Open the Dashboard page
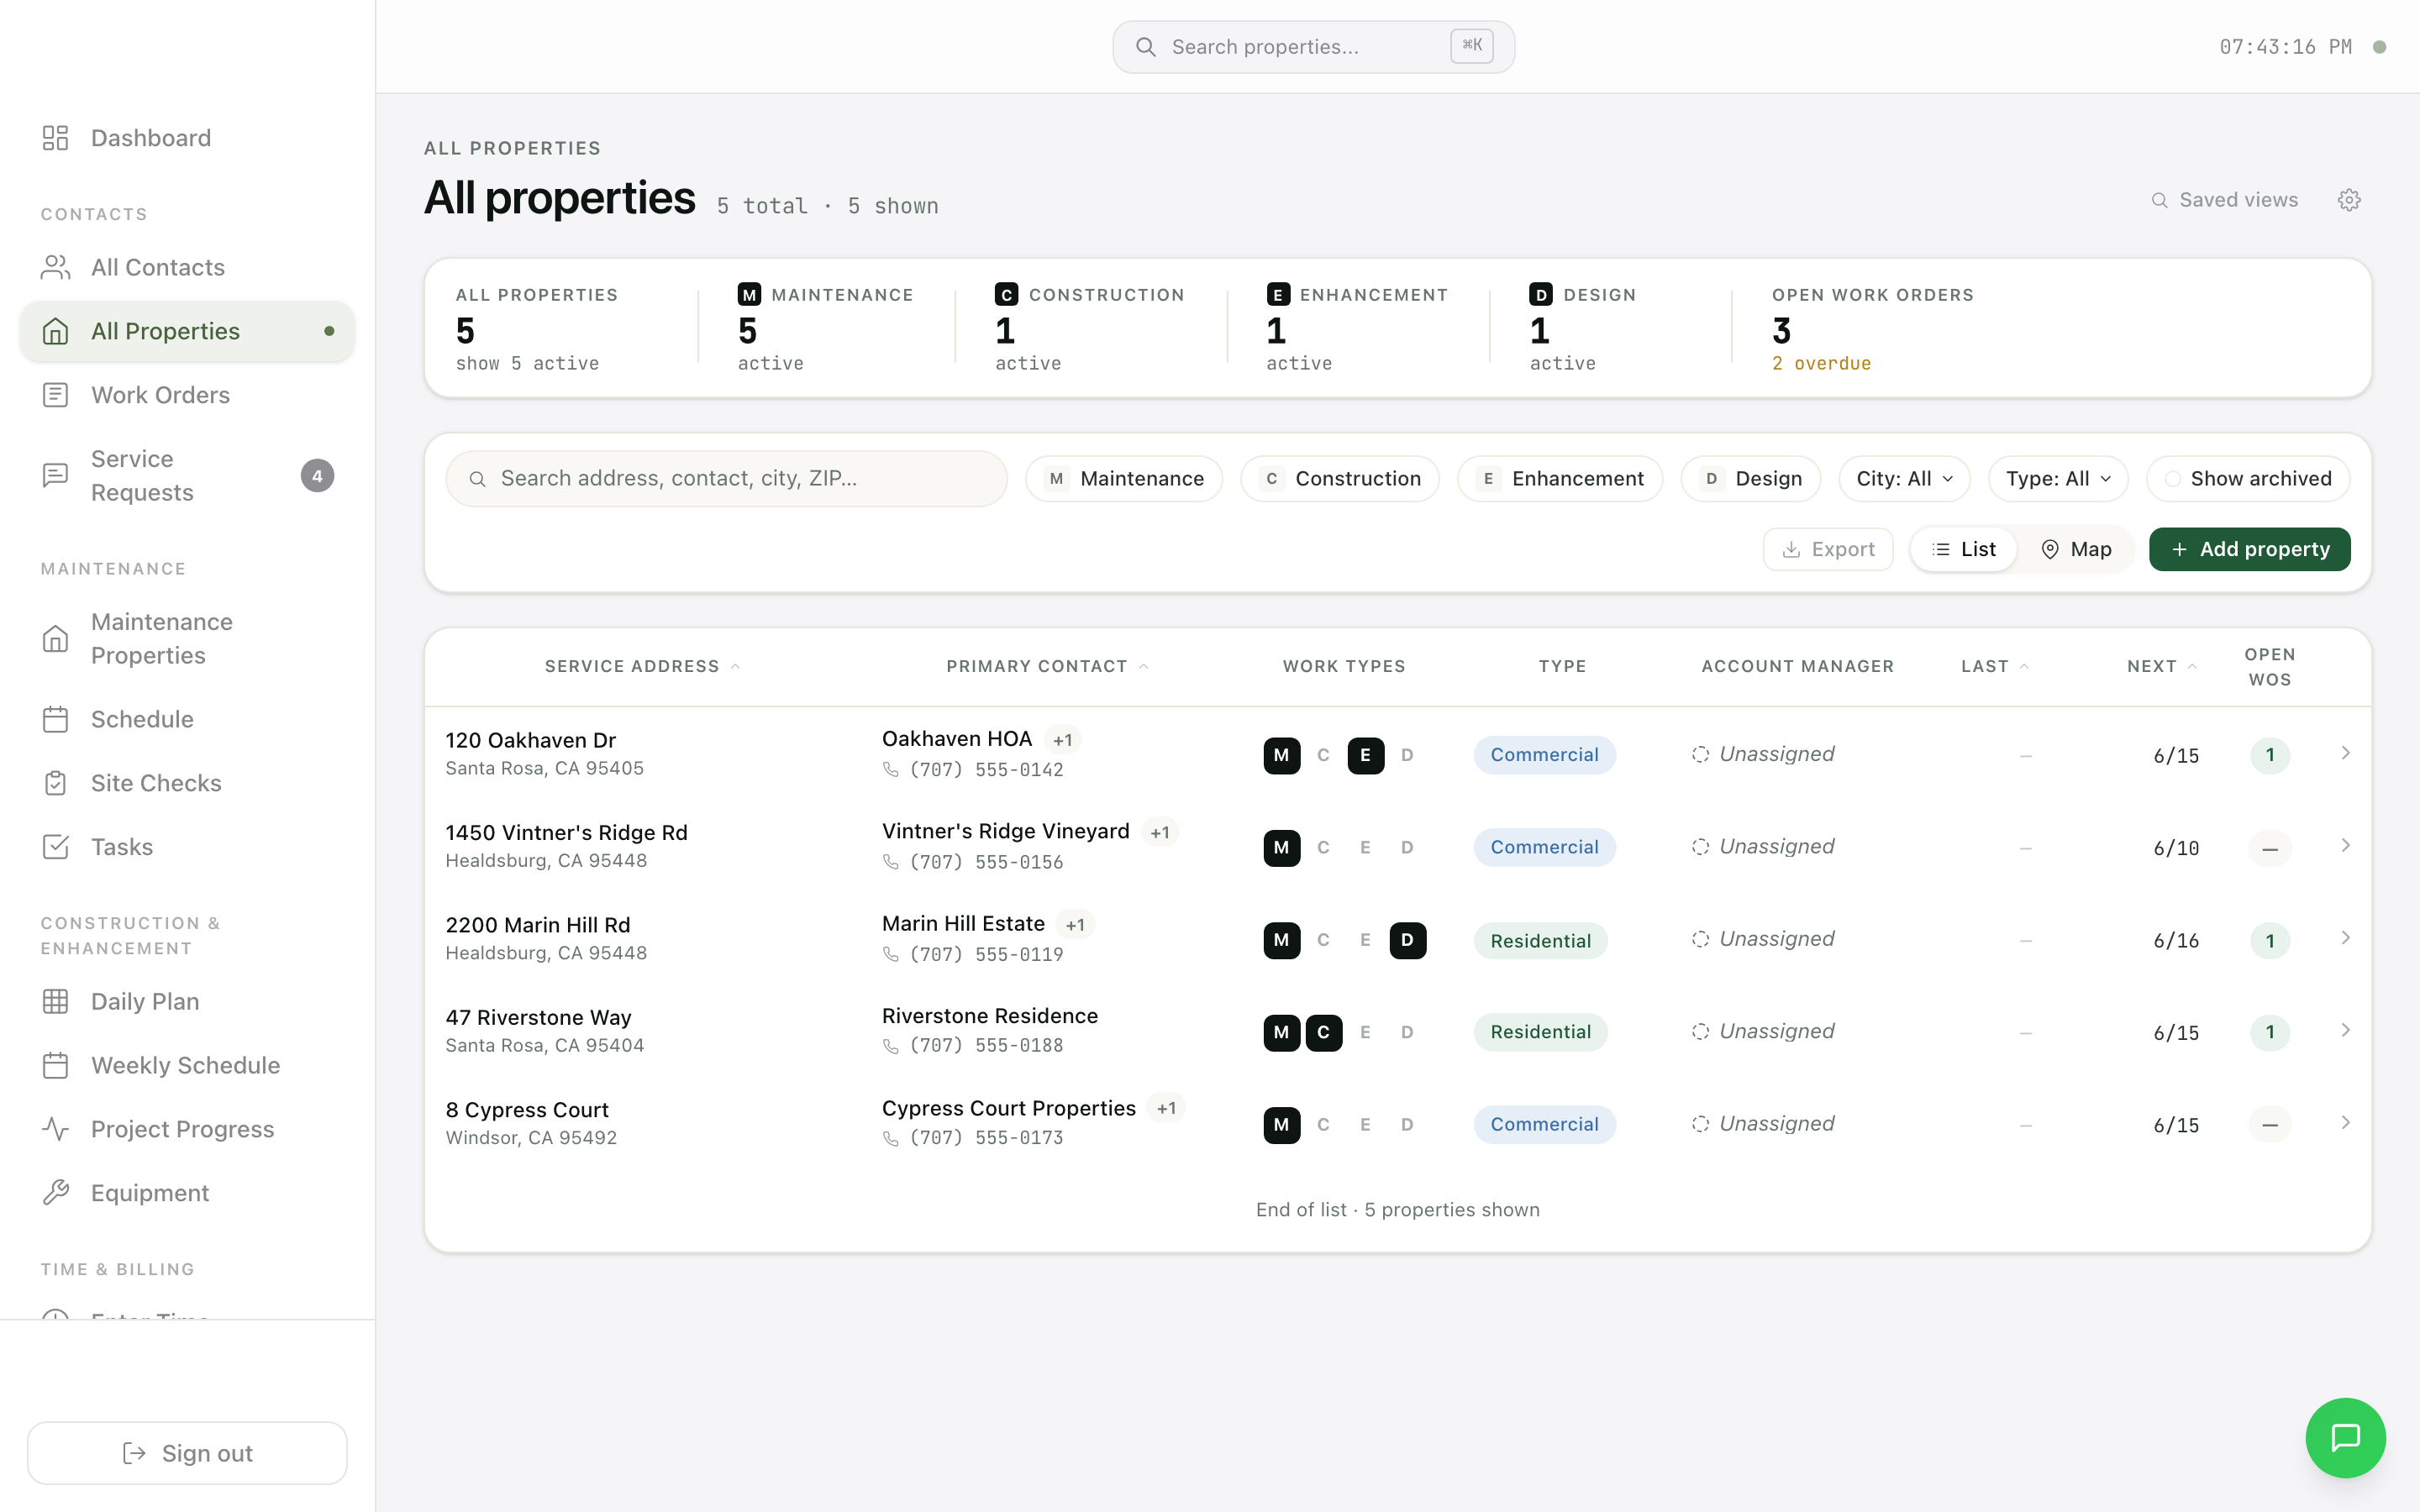Image resolution: width=2420 pixels, height=1512 pixels. tap(187, 138)
